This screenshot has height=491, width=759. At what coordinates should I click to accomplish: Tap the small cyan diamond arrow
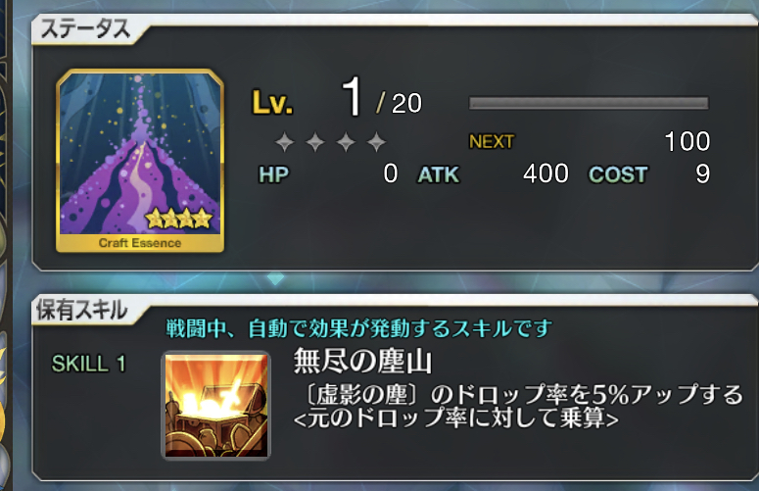pyautogui.click(x=275, y=278)
